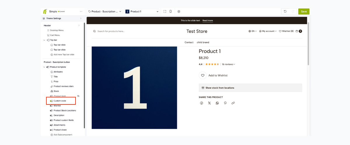Click the redo arrow button
The image size is (350, 145).
[x=293, y=12]
